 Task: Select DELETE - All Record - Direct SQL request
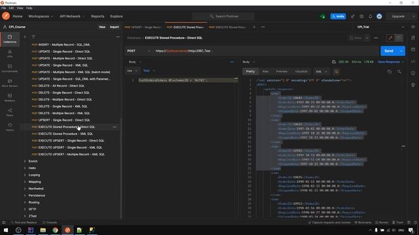tap(61, 86)
